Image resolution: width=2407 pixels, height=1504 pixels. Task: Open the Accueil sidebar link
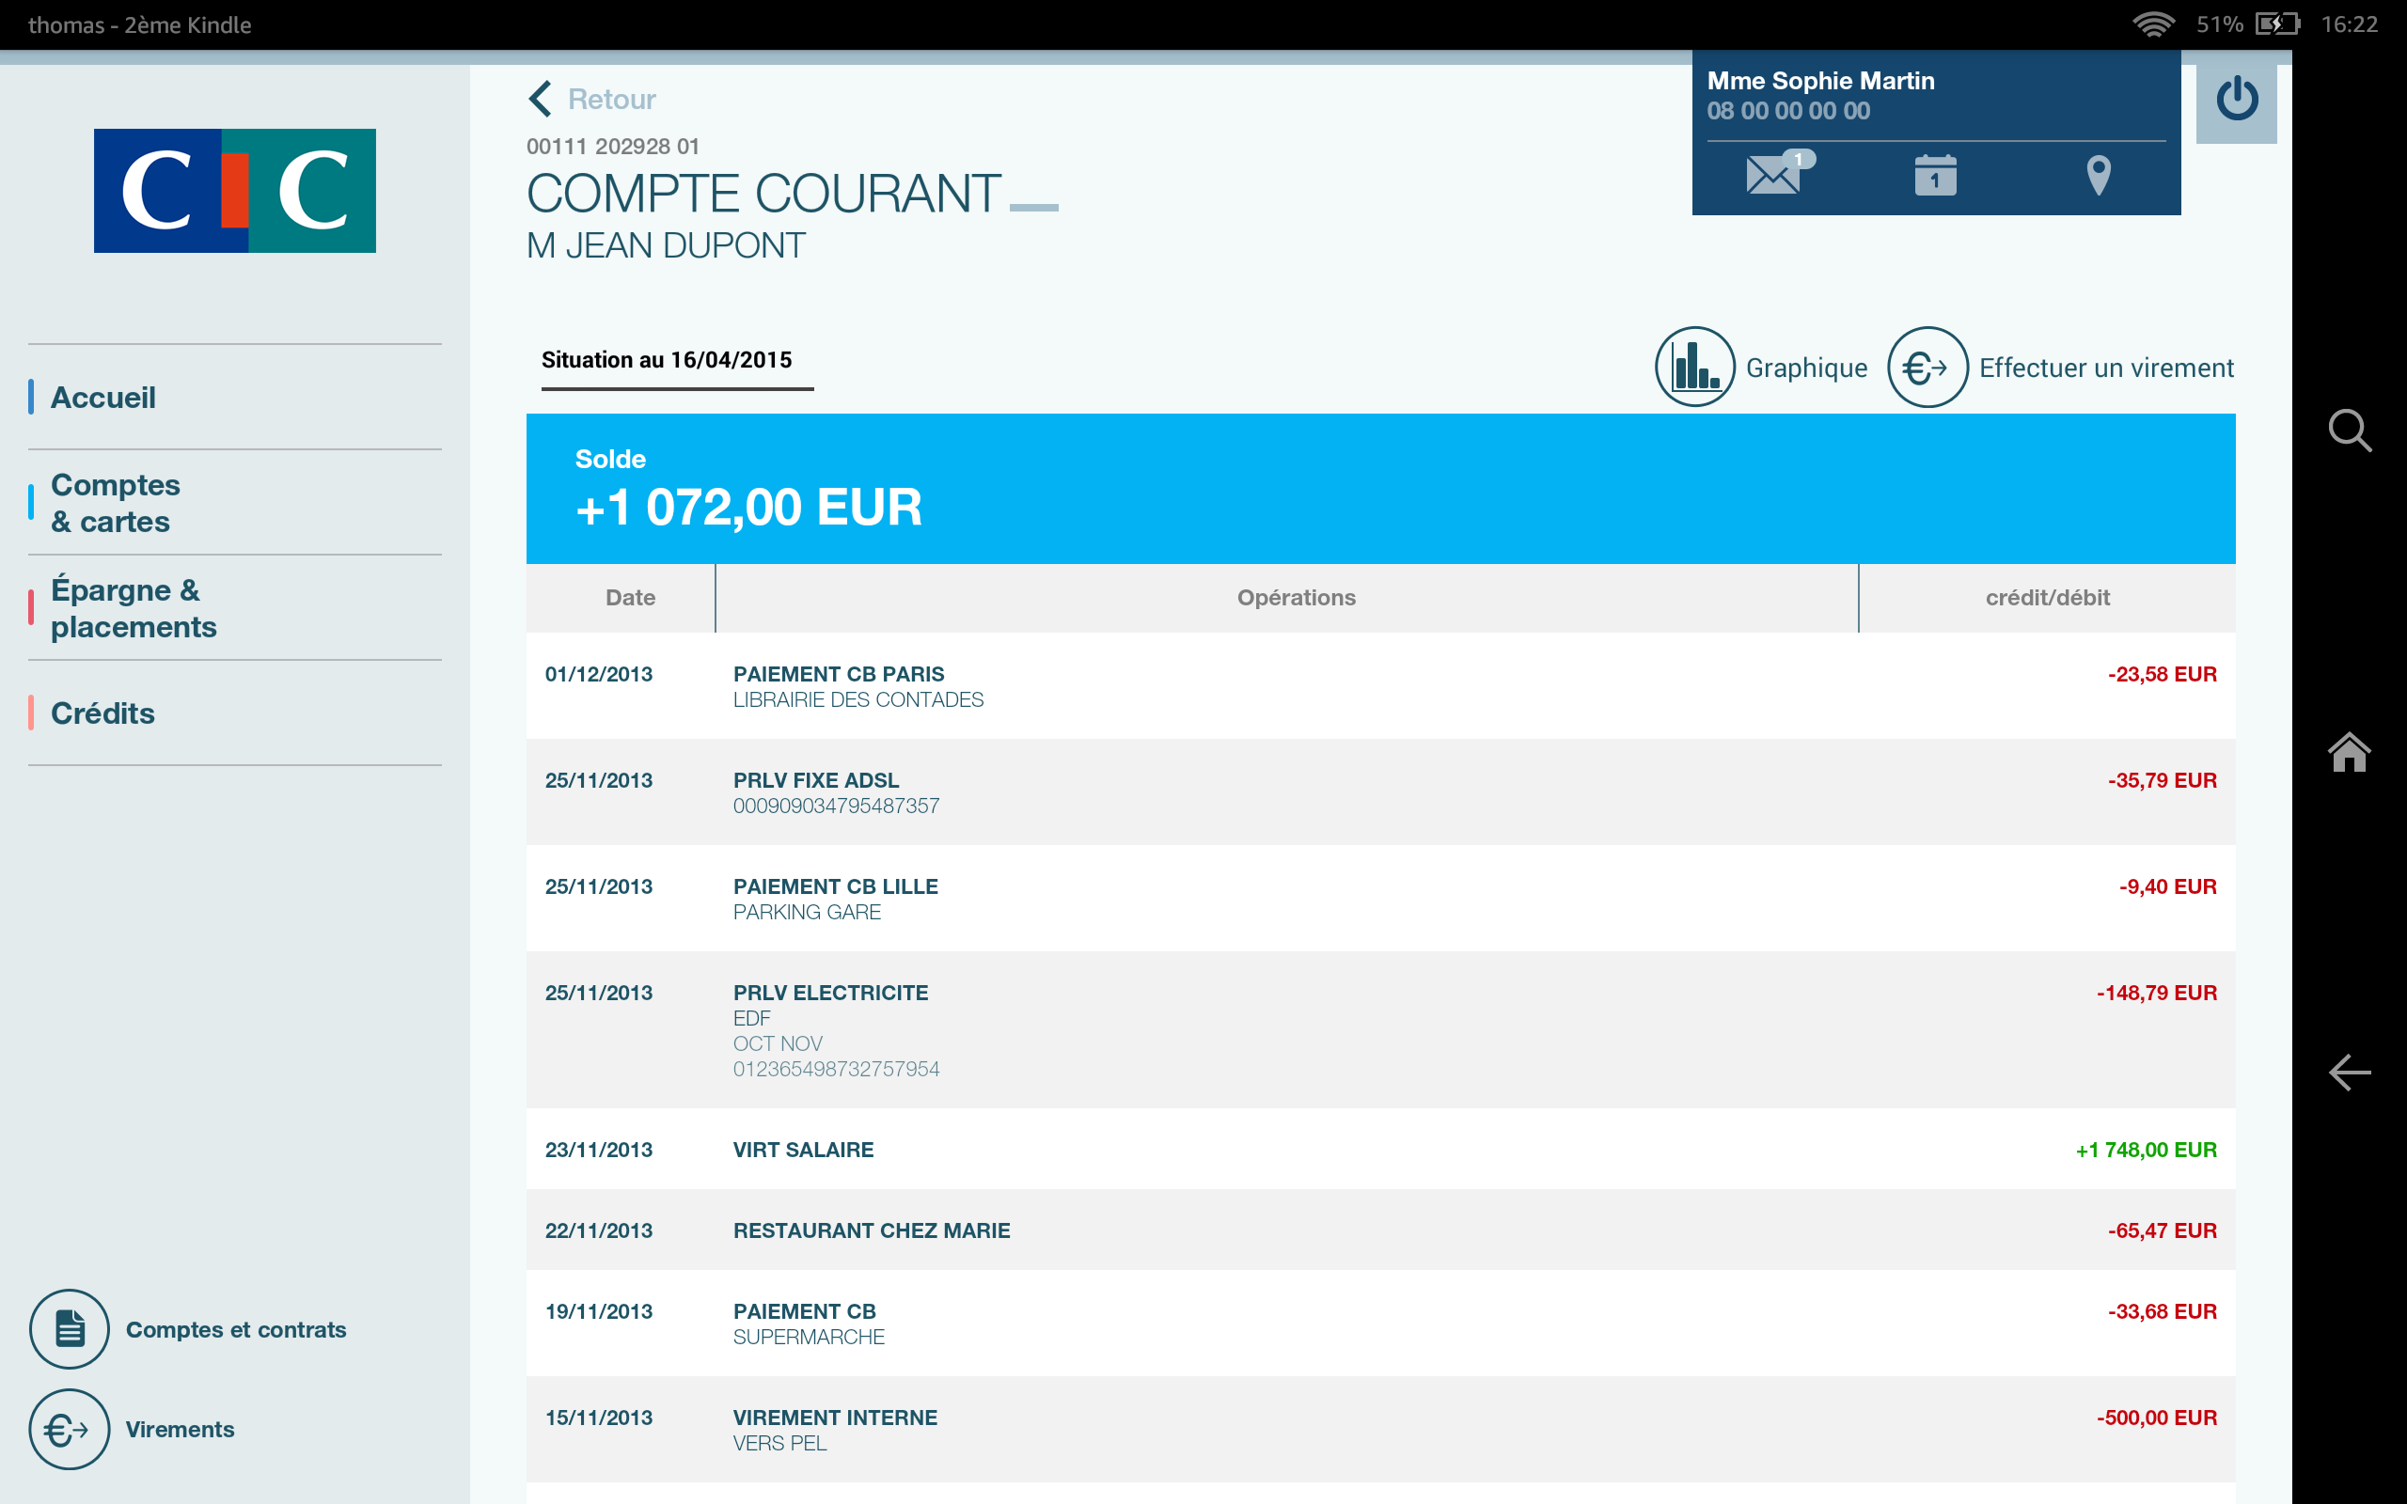103,397
